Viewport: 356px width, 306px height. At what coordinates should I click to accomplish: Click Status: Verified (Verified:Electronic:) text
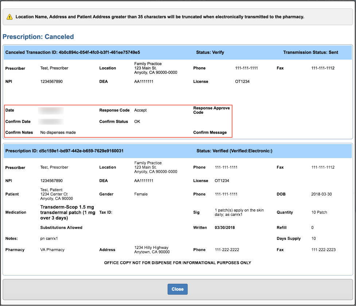coord(234,151)
